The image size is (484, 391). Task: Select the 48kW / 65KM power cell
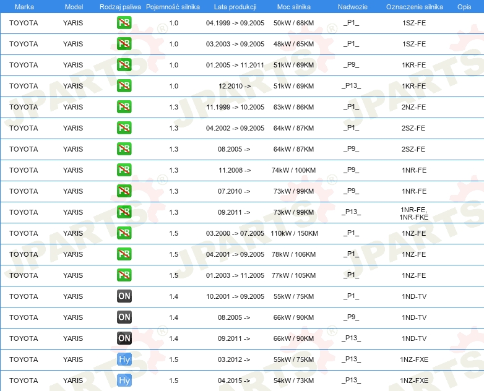coord(293,44)
